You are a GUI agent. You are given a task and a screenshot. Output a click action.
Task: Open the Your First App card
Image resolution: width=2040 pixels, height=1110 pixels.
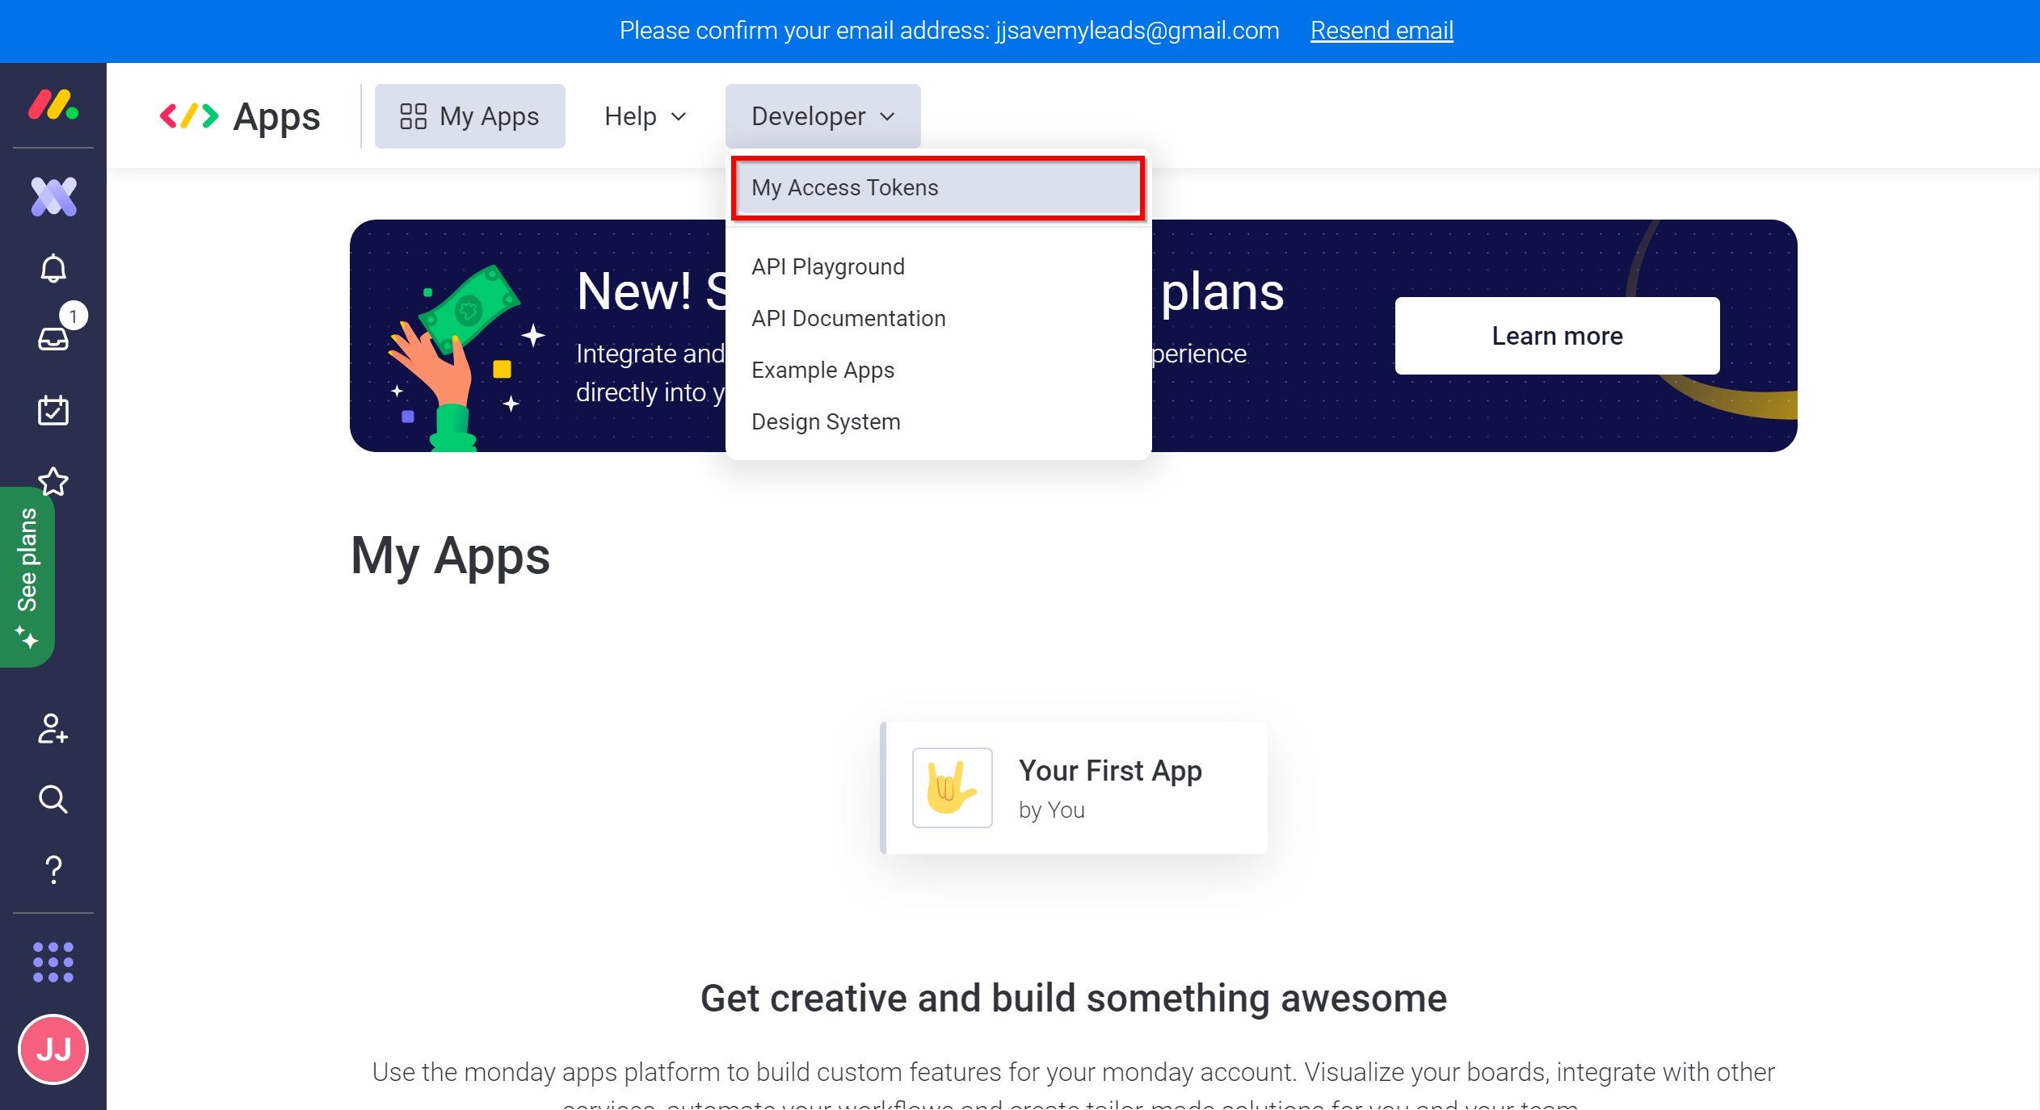pyautogui.click(x=1074, y=788)
